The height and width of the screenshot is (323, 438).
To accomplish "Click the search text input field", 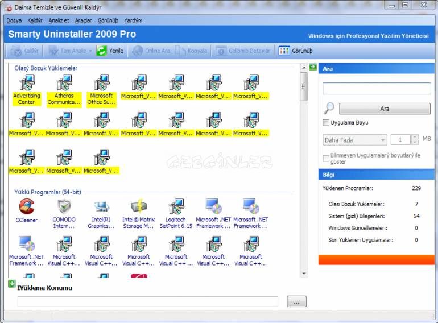I will (377, 89).
